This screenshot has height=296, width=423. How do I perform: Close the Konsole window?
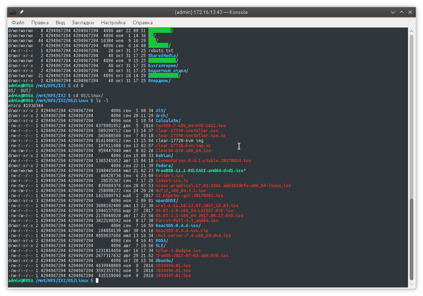tap(410, 12)
